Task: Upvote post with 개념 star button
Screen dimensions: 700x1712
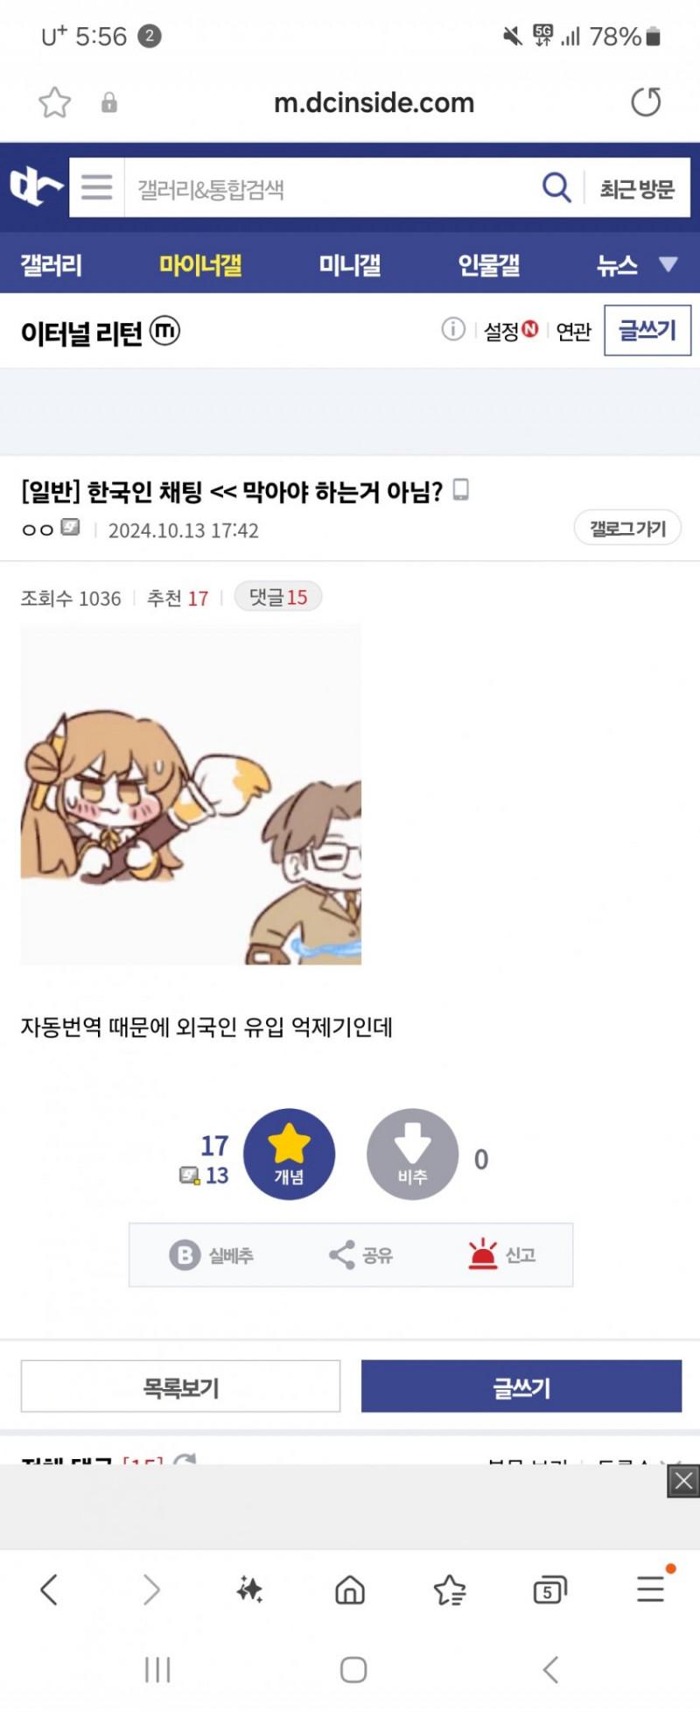Action: pyautogui.click(x=289, y=1154)
